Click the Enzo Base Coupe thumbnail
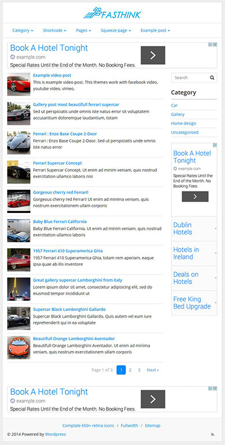This screenshot has height=445, width=225. (19, 143)
